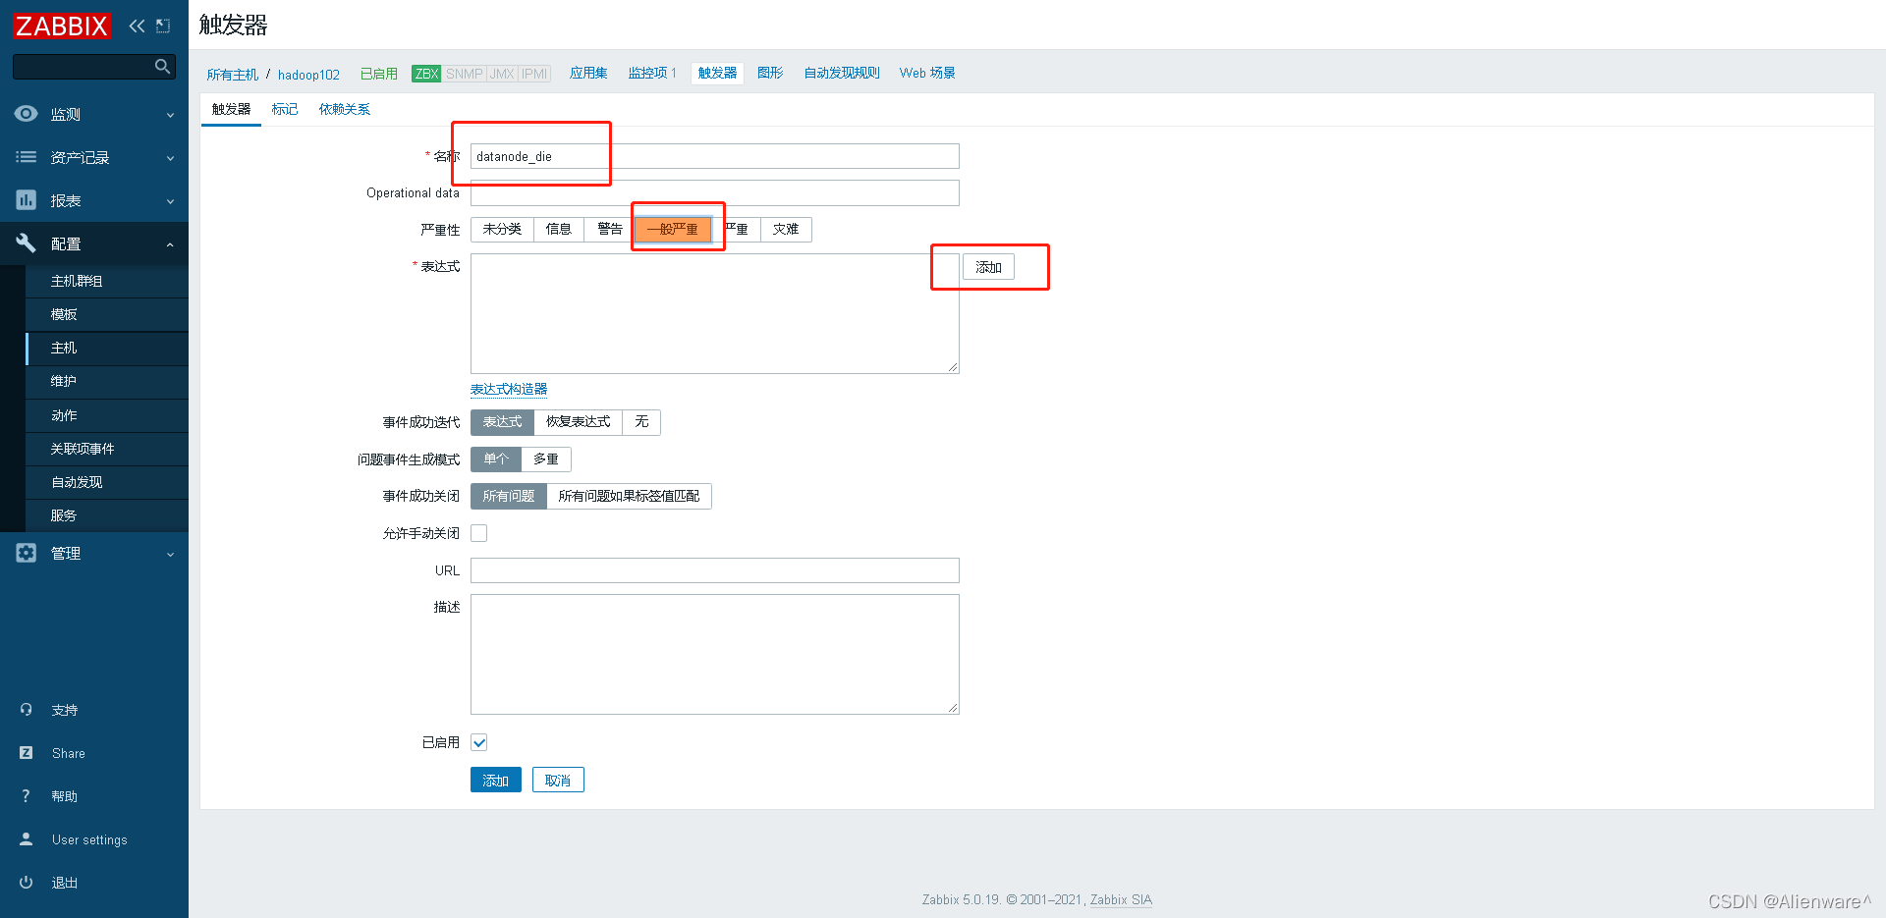Click the JMX availability badge
Viewport: 1886px width, 918px height.
pyautogui.click(x=502, y=74)
